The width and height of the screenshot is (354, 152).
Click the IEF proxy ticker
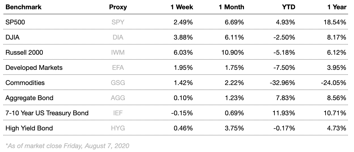point(118,113)
